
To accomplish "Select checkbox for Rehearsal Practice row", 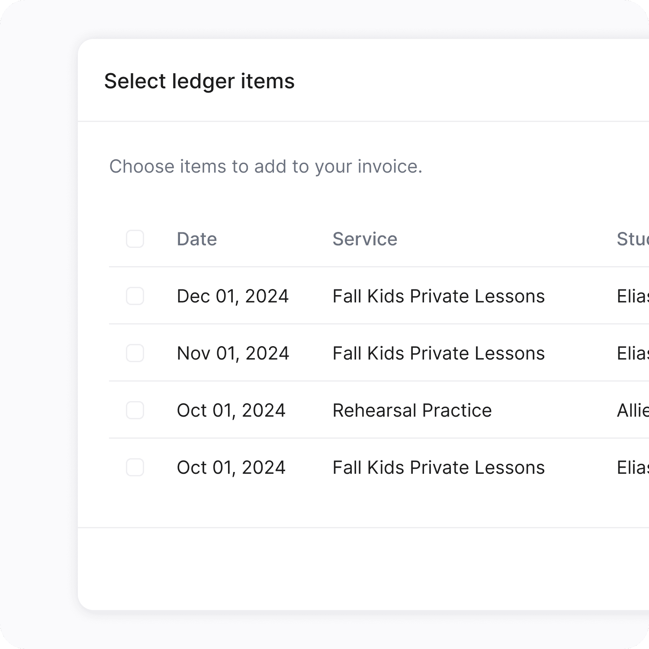I will [x=135, y=410].
